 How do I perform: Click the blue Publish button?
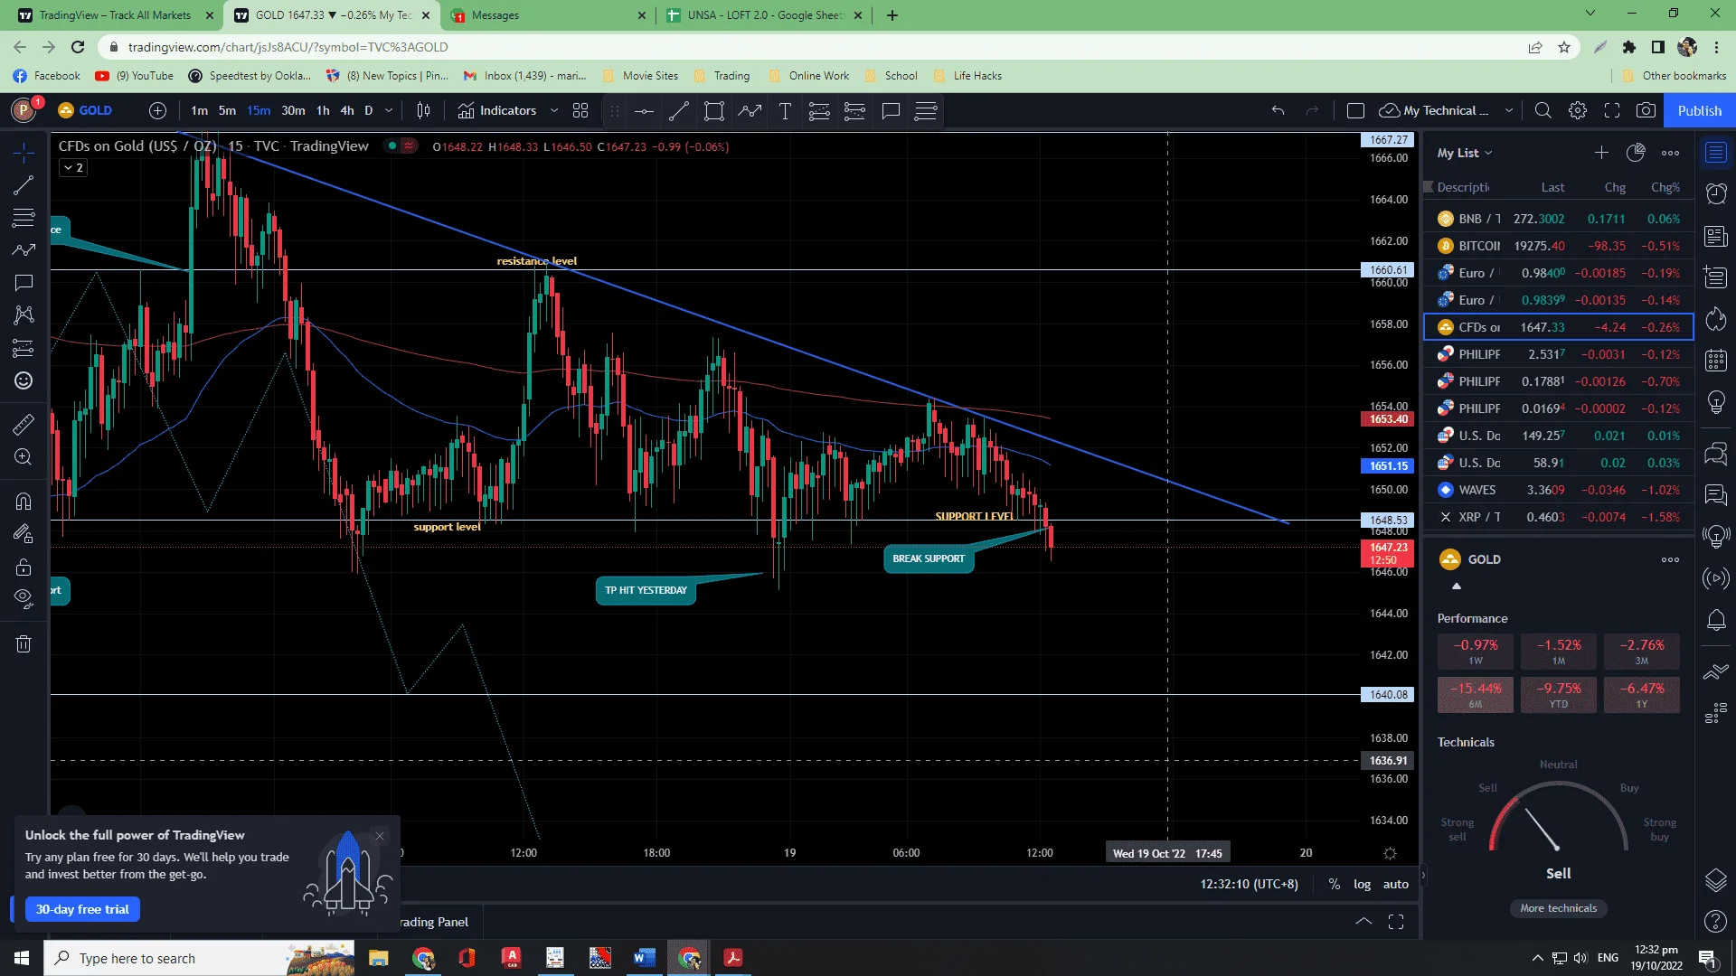(x=1699, y=110)
